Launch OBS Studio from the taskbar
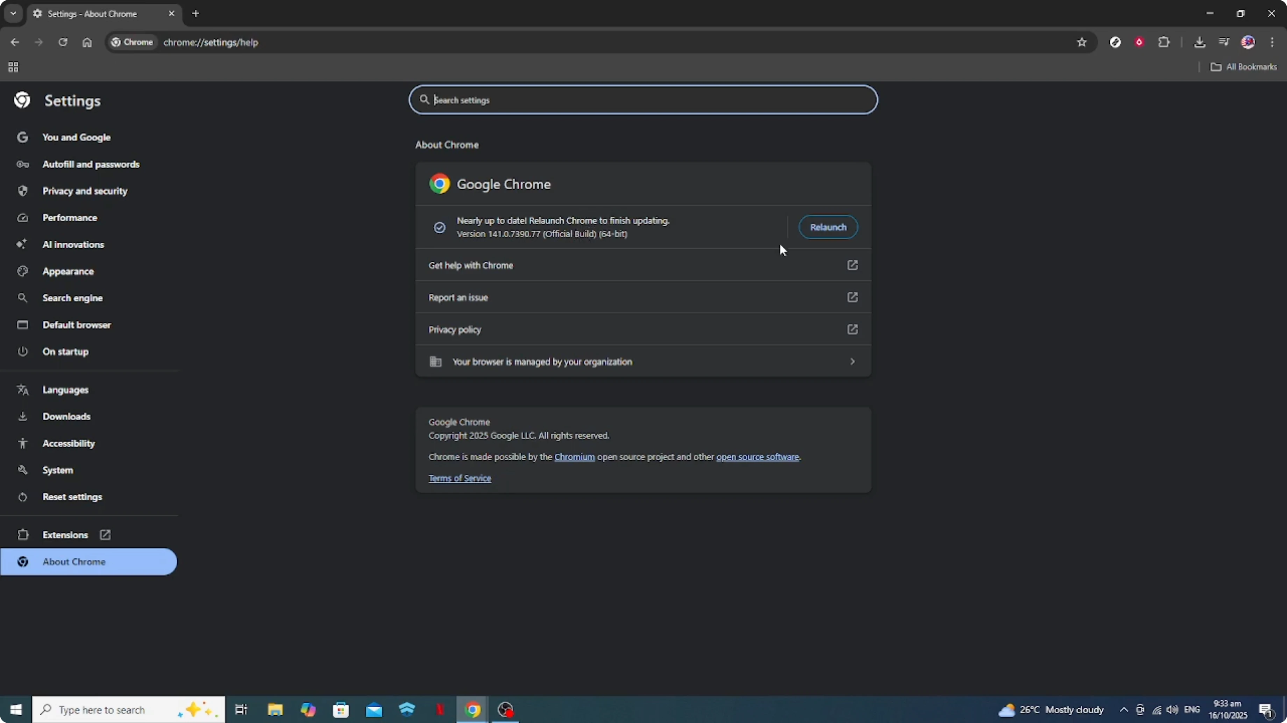Viewport: 1287px width, 723px height. pyautogui.click(x=505, y=709)
